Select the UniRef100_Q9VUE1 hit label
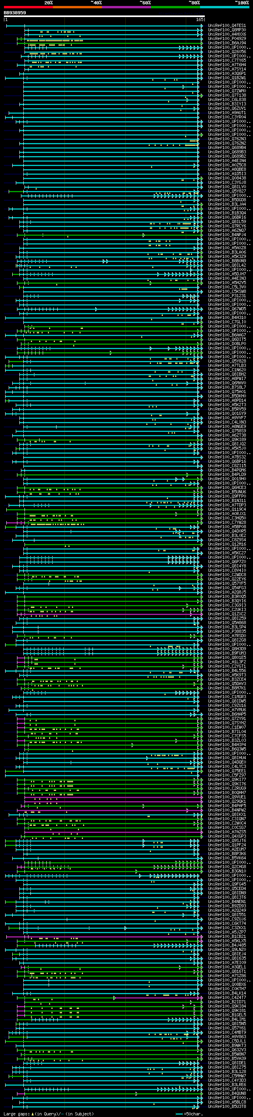The width and height of the screenshot is (253, 1117). [x=227, y=797]
